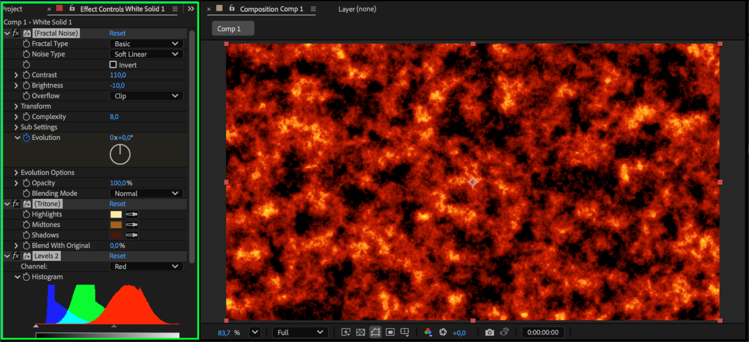The image size is (749, 342).
Task: Toggle the Fractal Noise fx switch
Action: coord(16,33)
